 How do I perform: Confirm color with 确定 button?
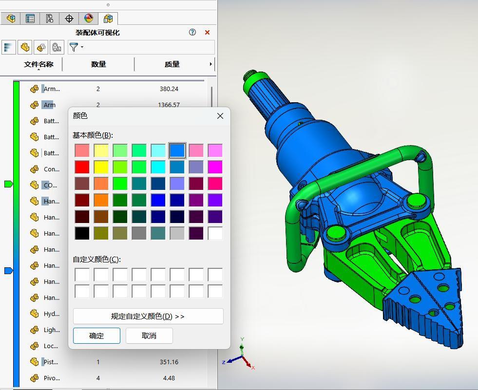[96, 336]
